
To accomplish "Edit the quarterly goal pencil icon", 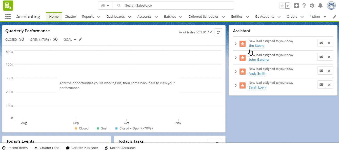I will point(81,39).
